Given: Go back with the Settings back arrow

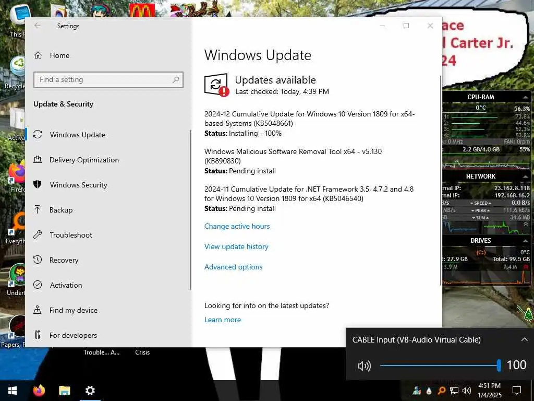Looking at the screenshot, I should (38, 26).
